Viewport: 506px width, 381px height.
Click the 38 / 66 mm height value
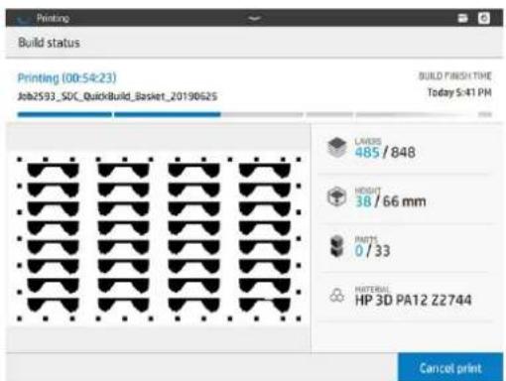390,201
